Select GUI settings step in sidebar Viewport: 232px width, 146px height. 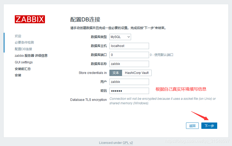click(x=24, y=62)
